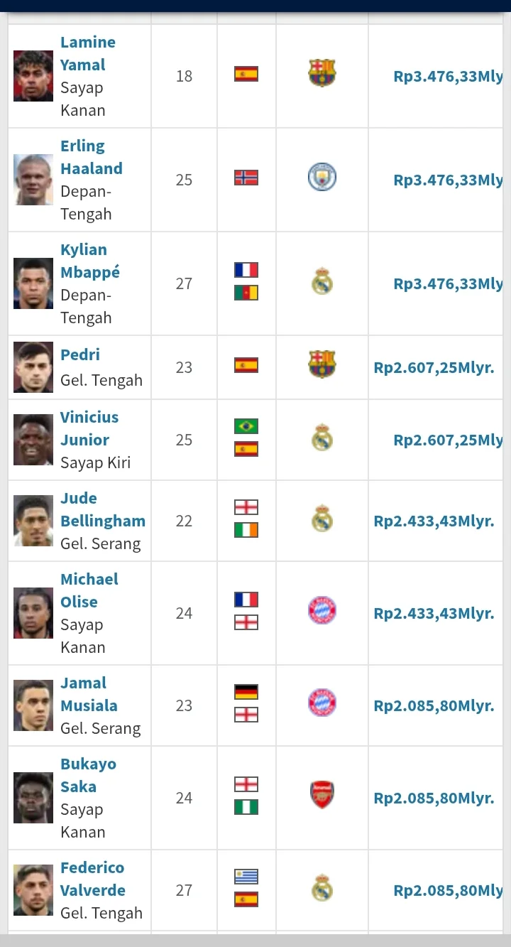Click the Norway flag in Haaland's row

pos(246,178)
